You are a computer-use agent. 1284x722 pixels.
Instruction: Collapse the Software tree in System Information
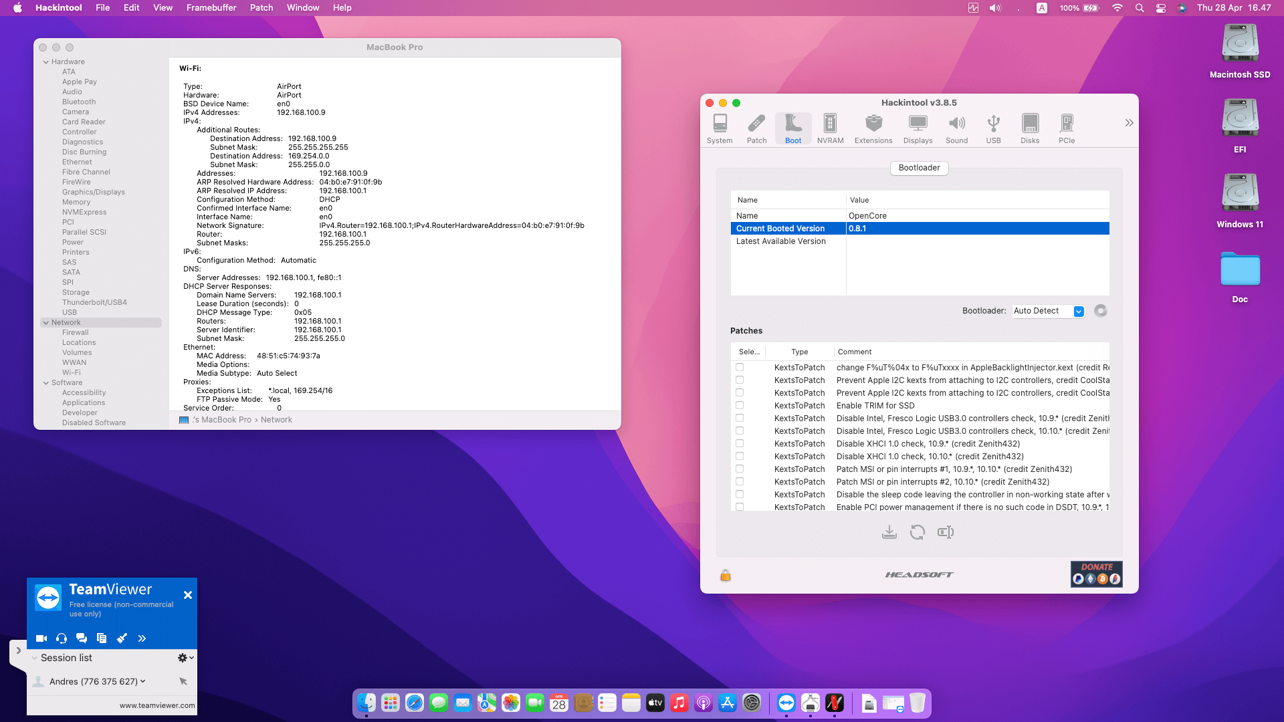[46, 383]
